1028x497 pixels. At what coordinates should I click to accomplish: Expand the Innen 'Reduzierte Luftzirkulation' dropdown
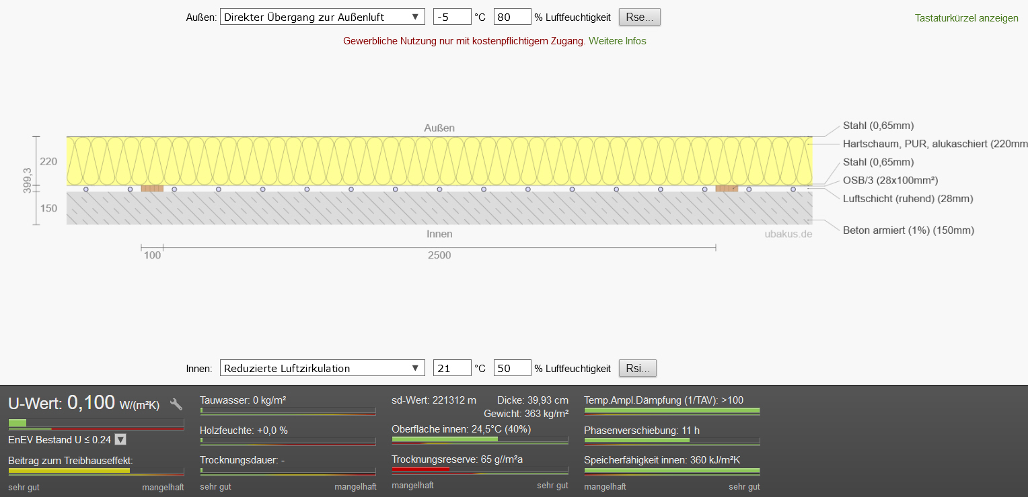[322, 368]
